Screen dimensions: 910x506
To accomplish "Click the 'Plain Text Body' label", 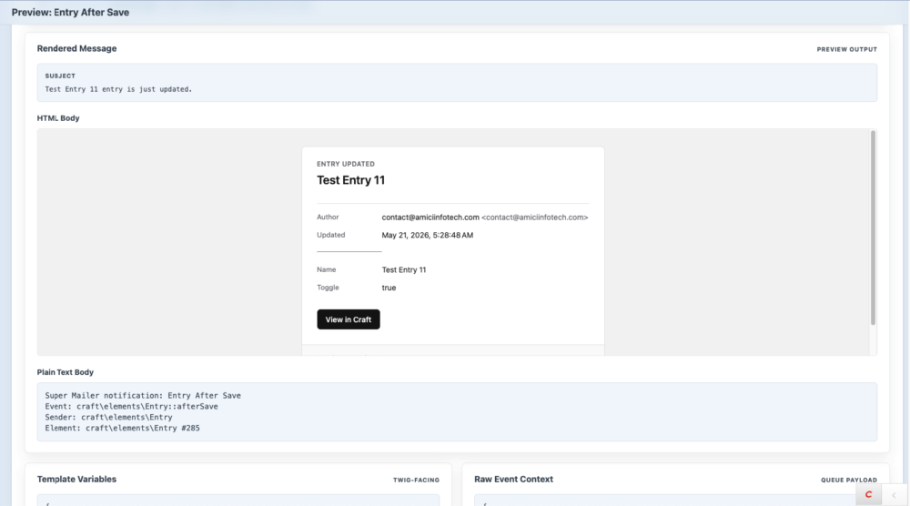I will tap(65, 372).
